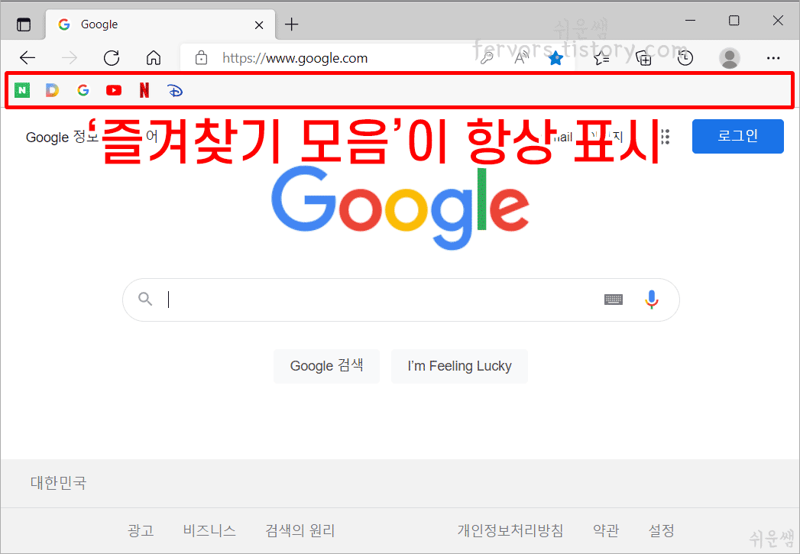Start voice search with microphone
The height and width of the screenshot is (554, 800).
point(652,300)
